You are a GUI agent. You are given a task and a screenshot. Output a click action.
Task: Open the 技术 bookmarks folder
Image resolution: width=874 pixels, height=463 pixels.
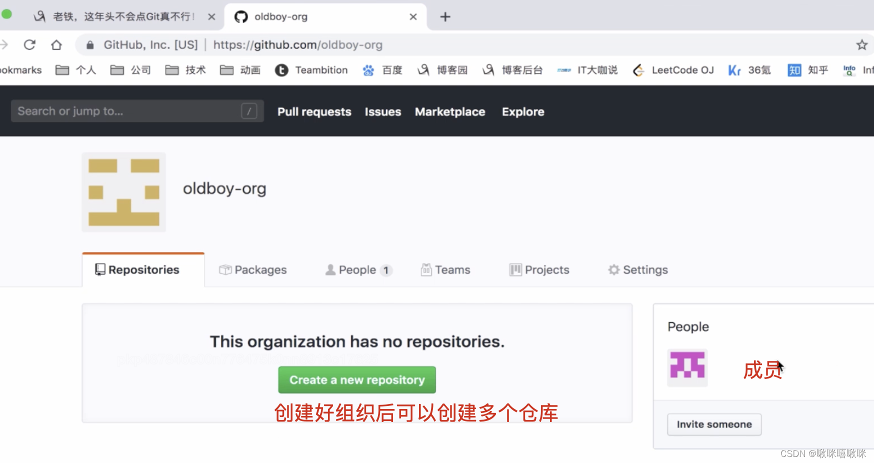click(x=185, y=70)
